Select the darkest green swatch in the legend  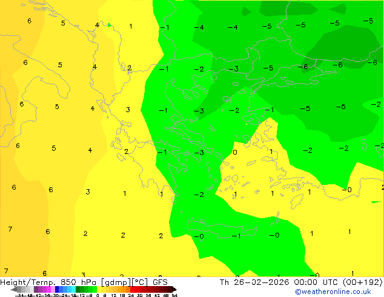pyautogui.click(x=78, y=289)
